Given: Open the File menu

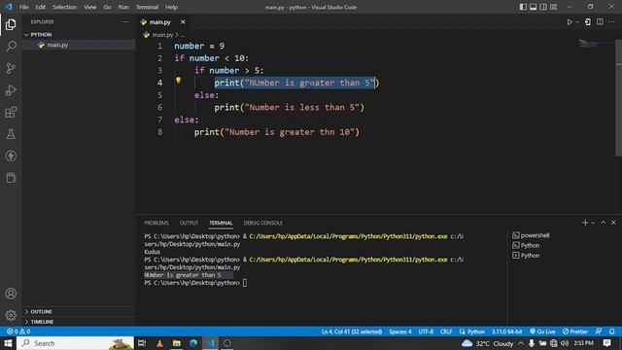Looking at the screenshot, I should 23,7.
